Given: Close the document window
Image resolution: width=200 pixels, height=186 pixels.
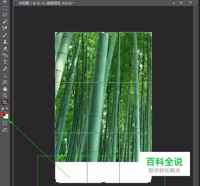Looking at the screenshot, I should tap(190, 2).
